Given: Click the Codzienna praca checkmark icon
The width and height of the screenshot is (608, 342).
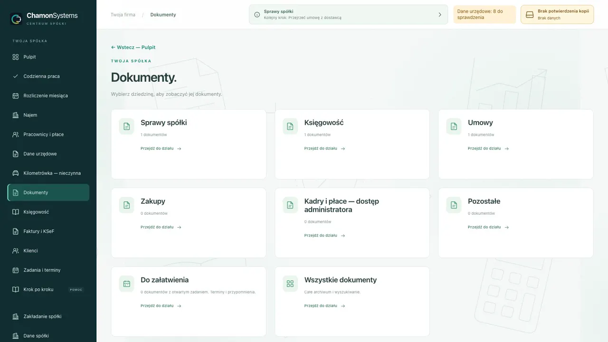Looking at the screenshot, I should coord(15,76).
